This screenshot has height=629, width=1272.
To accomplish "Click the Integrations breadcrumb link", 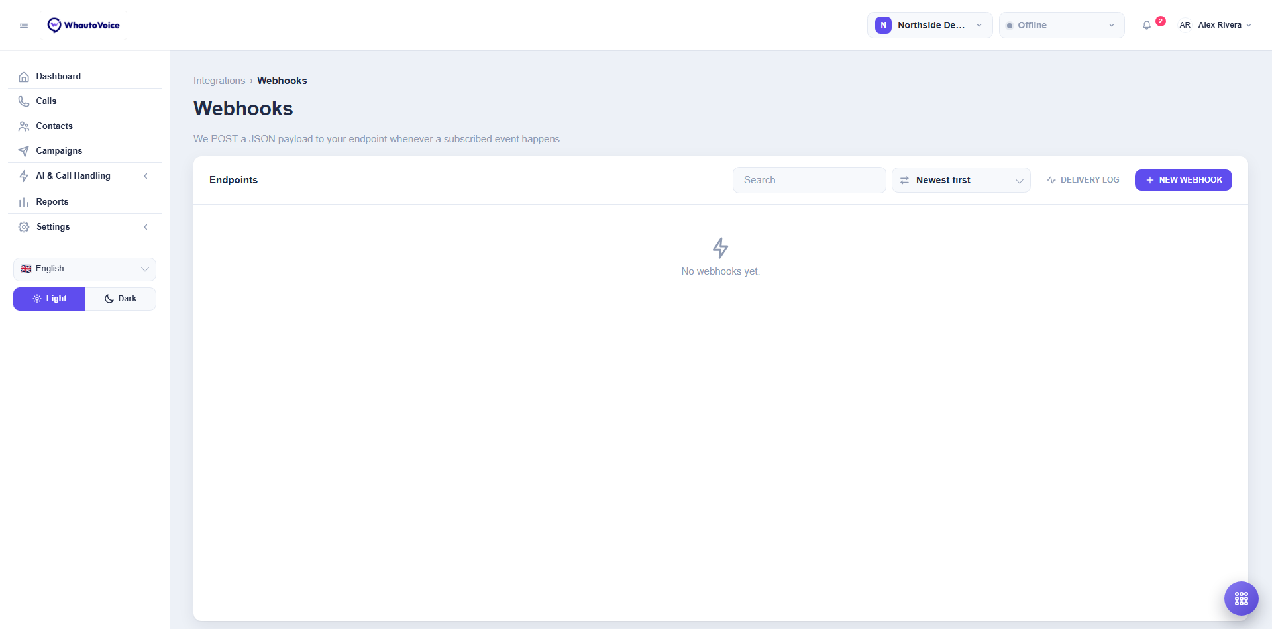I will pyautogui.click(x=219, y=81).
